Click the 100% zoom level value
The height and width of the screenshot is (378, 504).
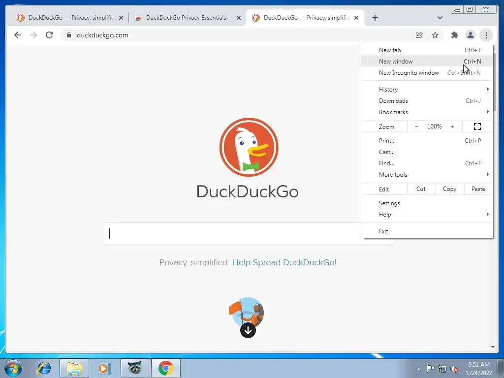coord(434,126)
